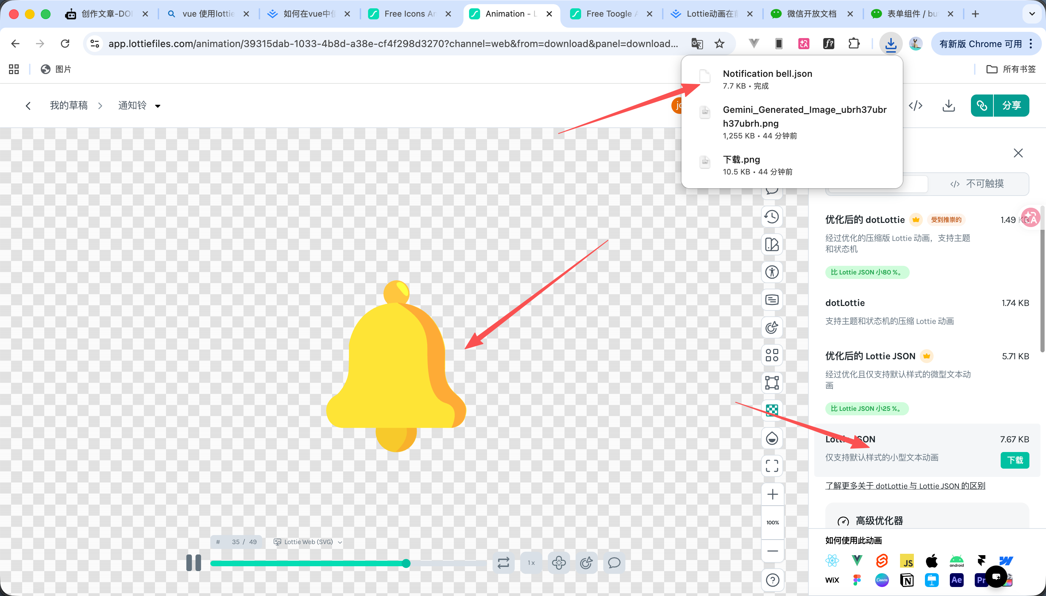Viewport: 1046px width, 596px height.
Task: Toggle the transparent checkerboard background
Action: tap(771, 410)
